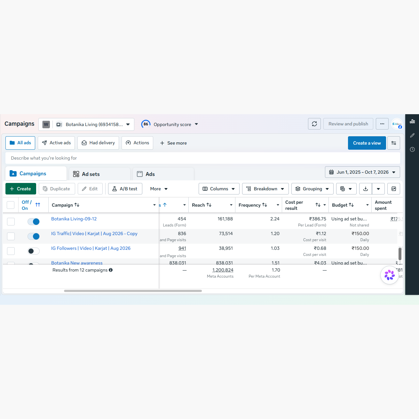Sort the Frequency column

click(x=265, y=205)
